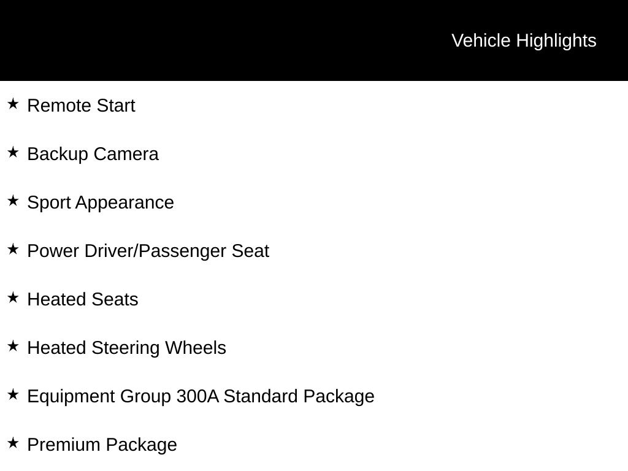The height and width of the screenshot is (471, 628).
Task: Click the star bullet next to Heated Seats
Action: (x=13, y=298)
